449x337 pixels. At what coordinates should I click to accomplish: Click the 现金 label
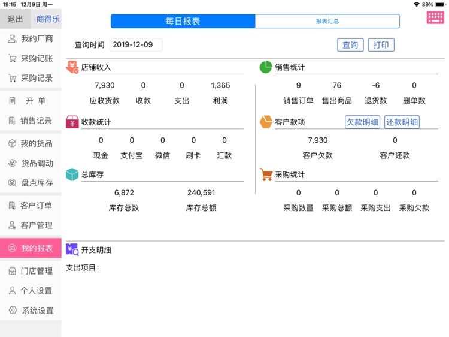(x=101, y=155)
